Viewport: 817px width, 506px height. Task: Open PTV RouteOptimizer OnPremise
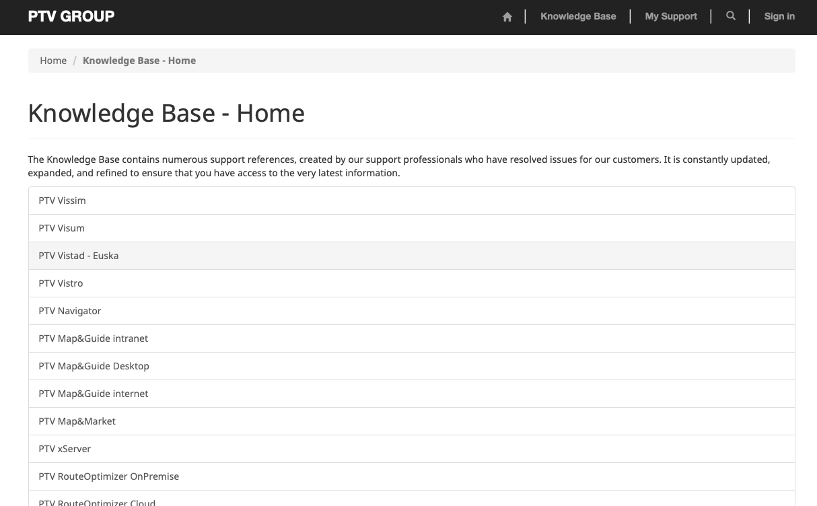108,476
